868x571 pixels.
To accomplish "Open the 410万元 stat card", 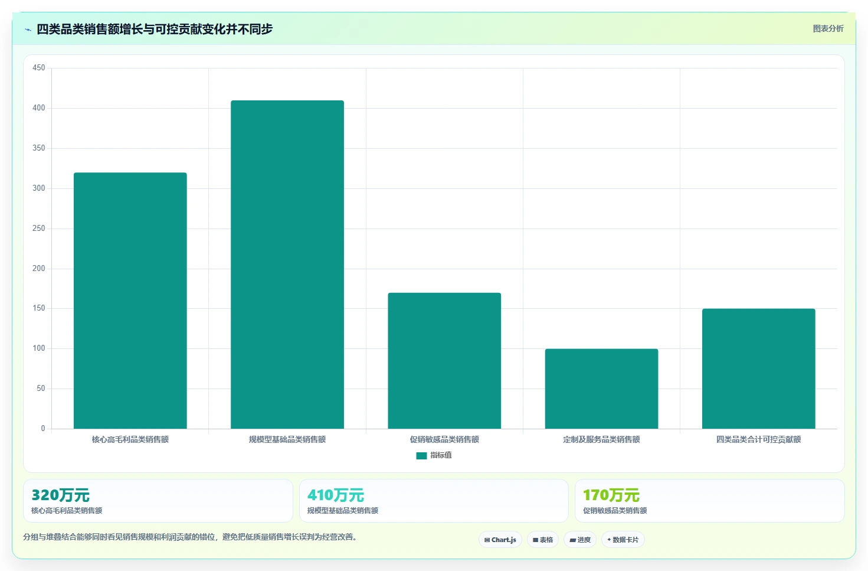I will click(434, 501).
